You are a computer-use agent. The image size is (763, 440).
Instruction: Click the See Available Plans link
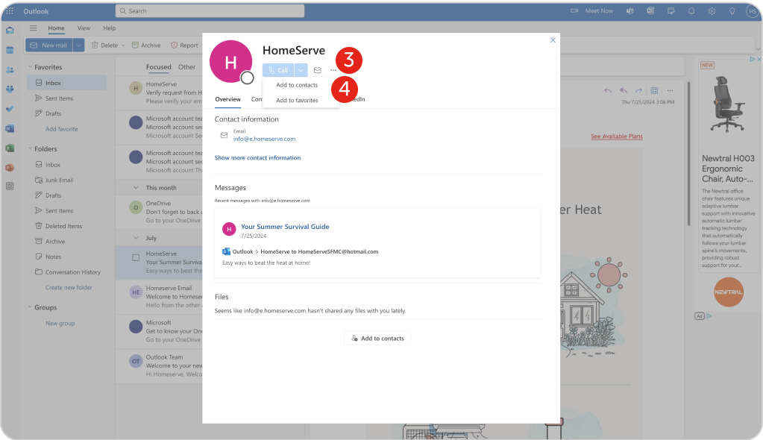617,136
